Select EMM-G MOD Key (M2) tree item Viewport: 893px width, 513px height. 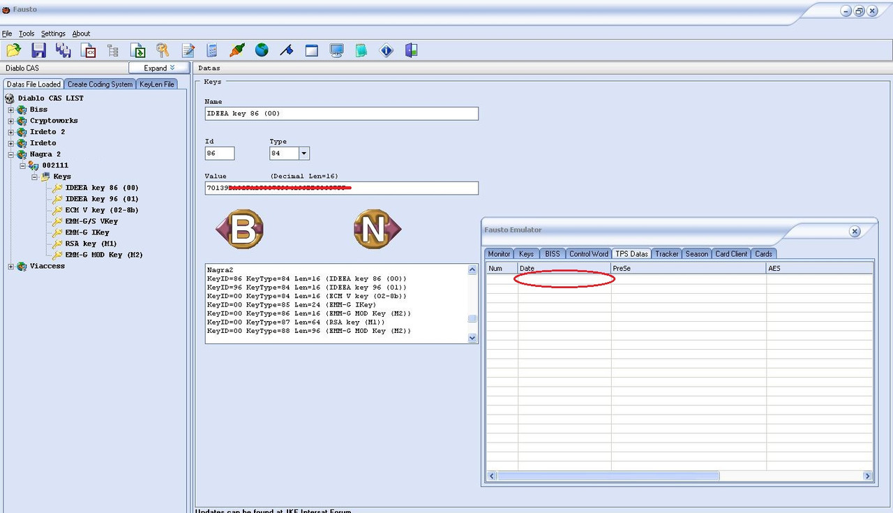104,255
